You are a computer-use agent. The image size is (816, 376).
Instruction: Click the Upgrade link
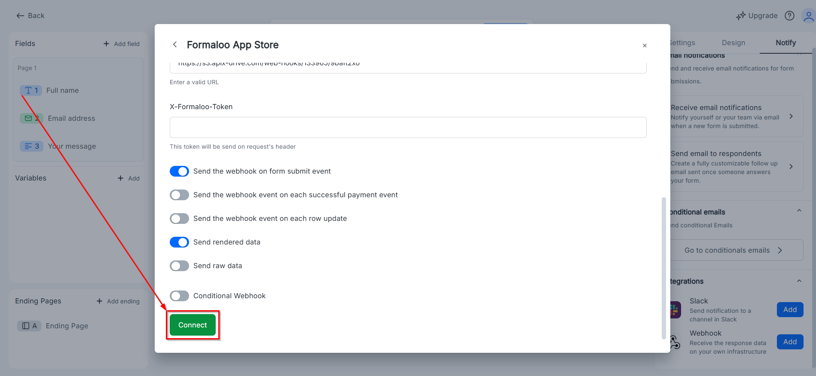(x=763, y=16)
